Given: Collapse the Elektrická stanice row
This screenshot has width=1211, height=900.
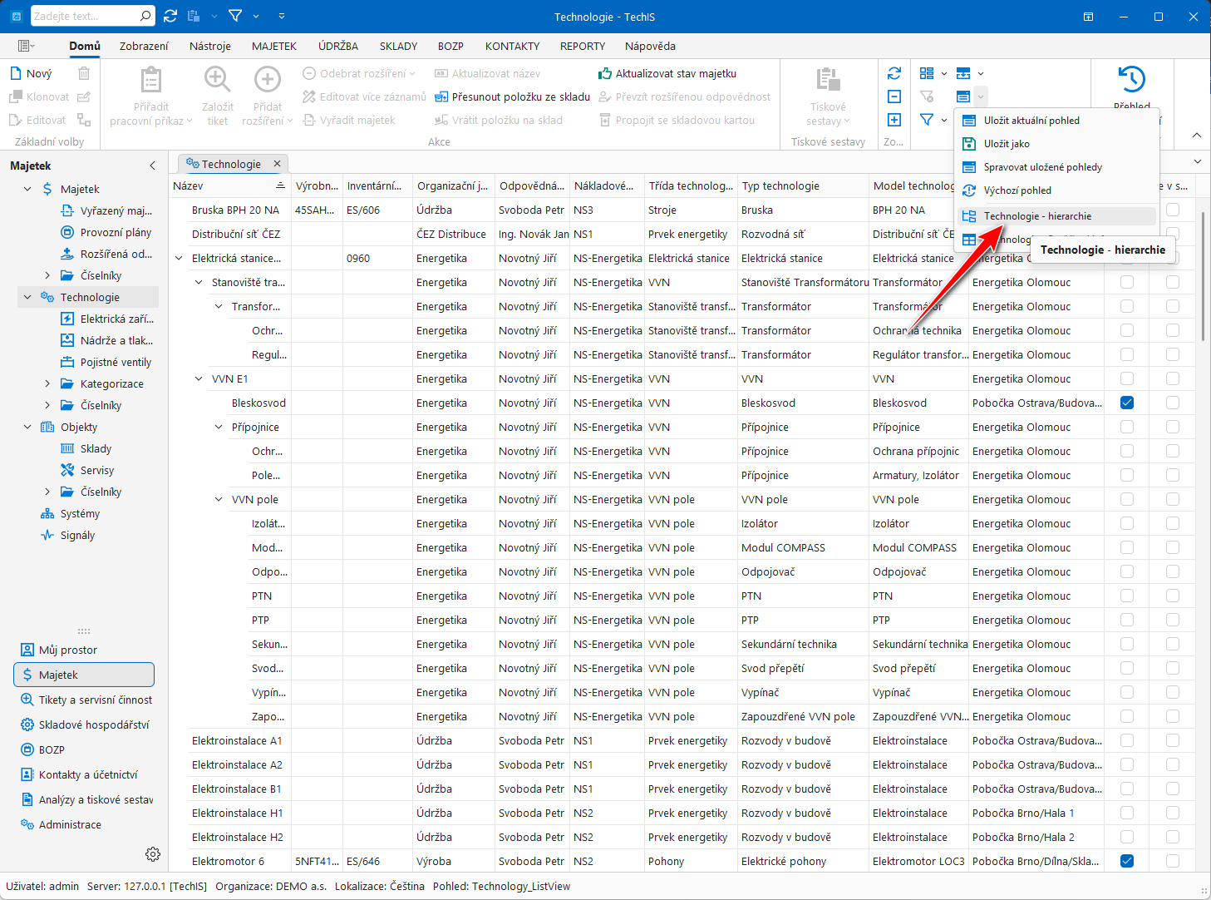Looking at the screenshot, I should pos(179,258).
